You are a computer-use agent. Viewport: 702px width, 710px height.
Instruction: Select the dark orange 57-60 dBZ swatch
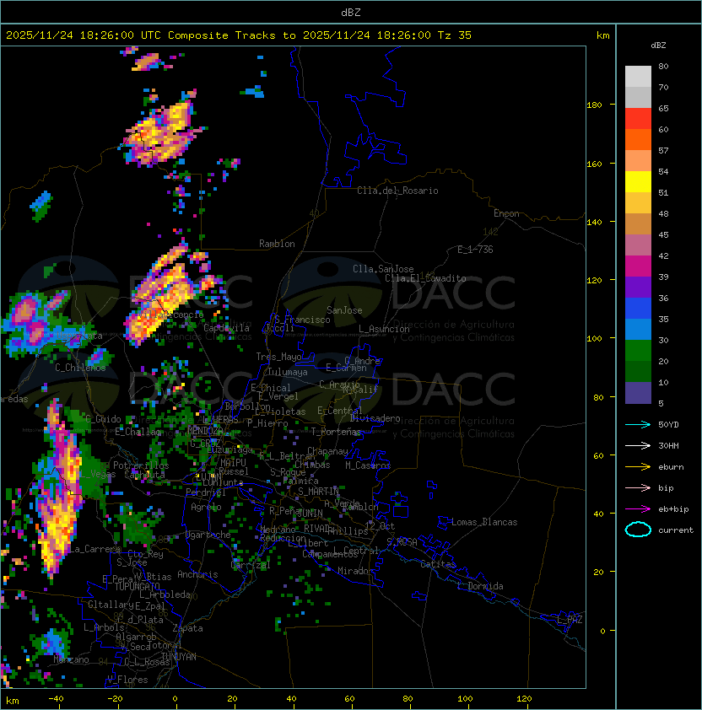pos(638,139)
